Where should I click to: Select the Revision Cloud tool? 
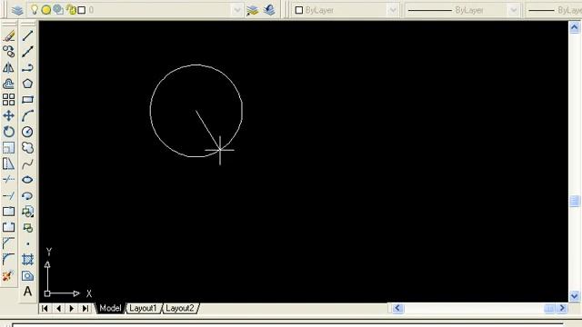(27, 147)
